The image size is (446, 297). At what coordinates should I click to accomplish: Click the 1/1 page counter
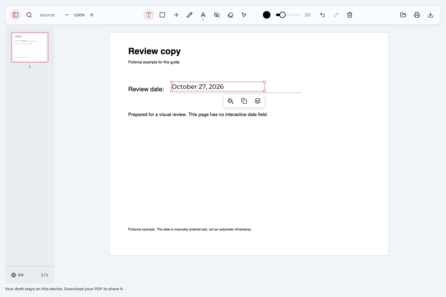pos(45,275)
